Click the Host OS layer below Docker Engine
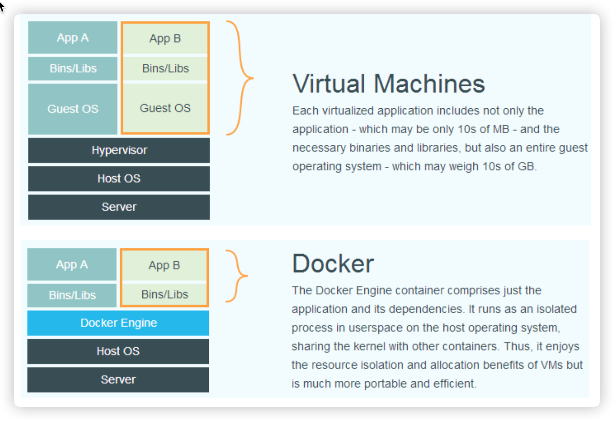Screen dimensions: 614x421 click(118, 351)
